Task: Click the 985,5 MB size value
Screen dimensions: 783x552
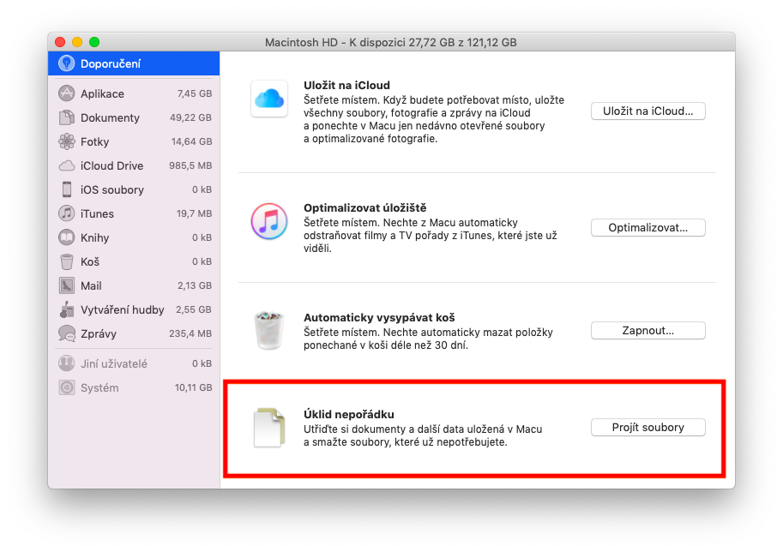Action: click(190, 165)
